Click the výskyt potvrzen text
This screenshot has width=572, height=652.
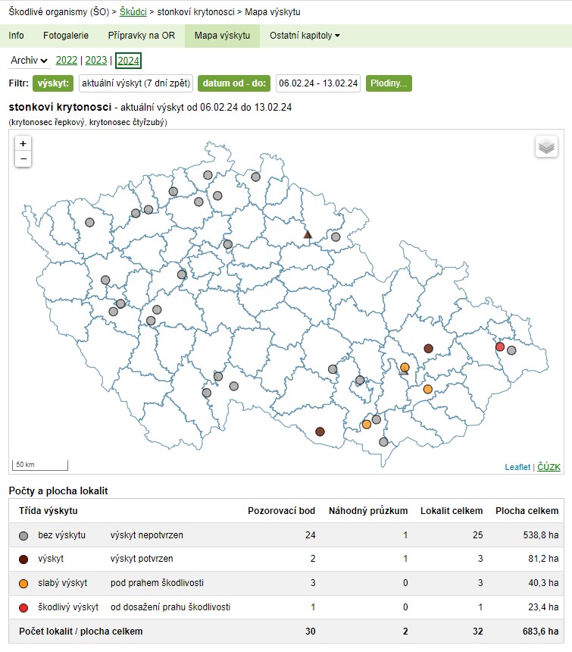[142, 559]
